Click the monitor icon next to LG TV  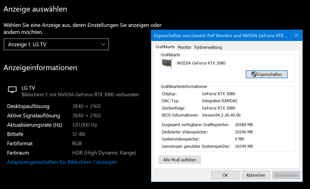click(x=12, y=89)
